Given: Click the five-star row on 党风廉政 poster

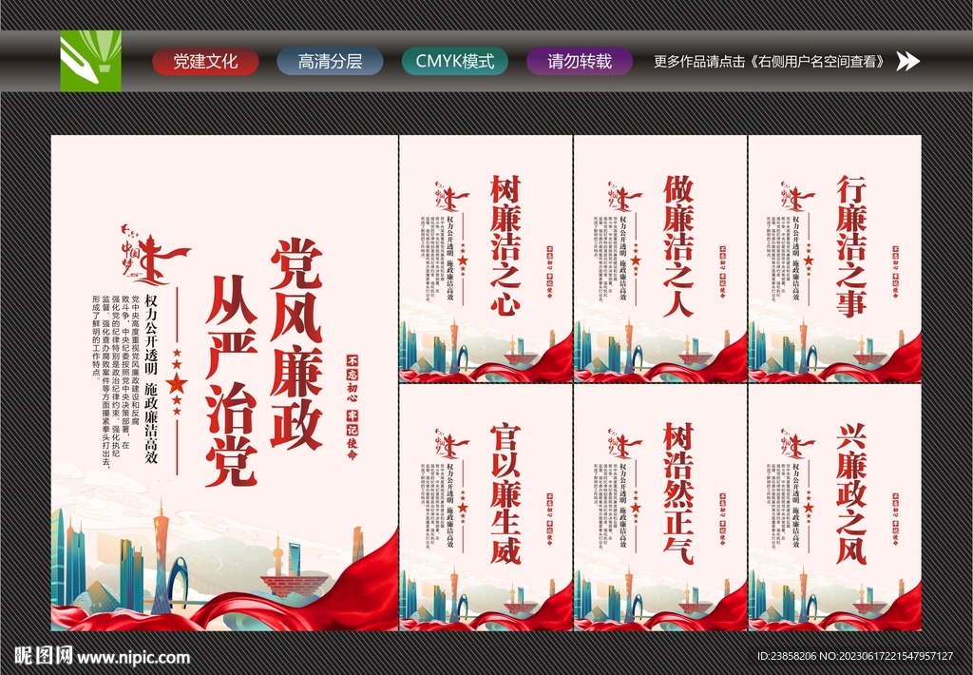Looking at the screenshot, I should point(177,380).
